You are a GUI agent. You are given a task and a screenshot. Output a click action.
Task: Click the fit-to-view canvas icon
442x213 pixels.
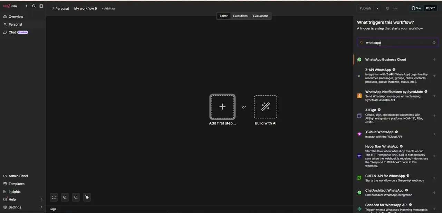click(54, 197)
